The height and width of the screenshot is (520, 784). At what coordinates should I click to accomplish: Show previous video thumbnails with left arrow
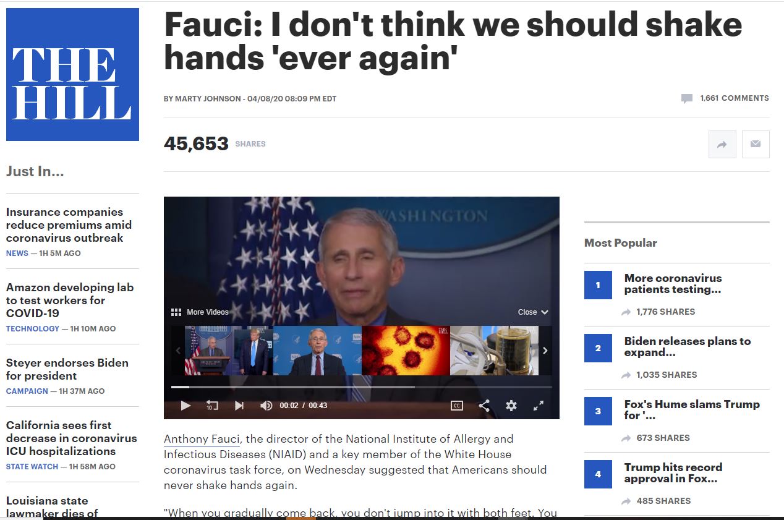(178, 351)
